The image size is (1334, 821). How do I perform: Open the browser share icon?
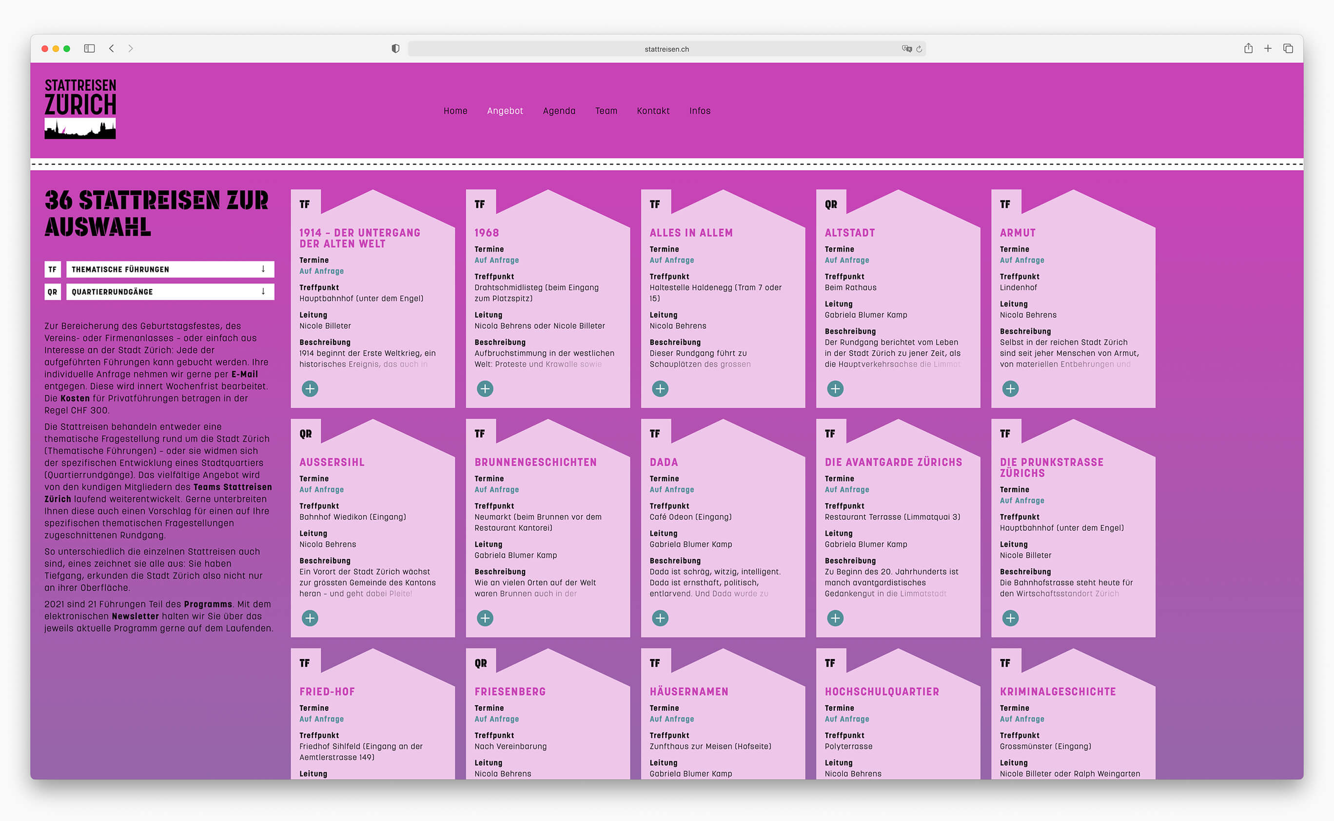[1248, 48]
